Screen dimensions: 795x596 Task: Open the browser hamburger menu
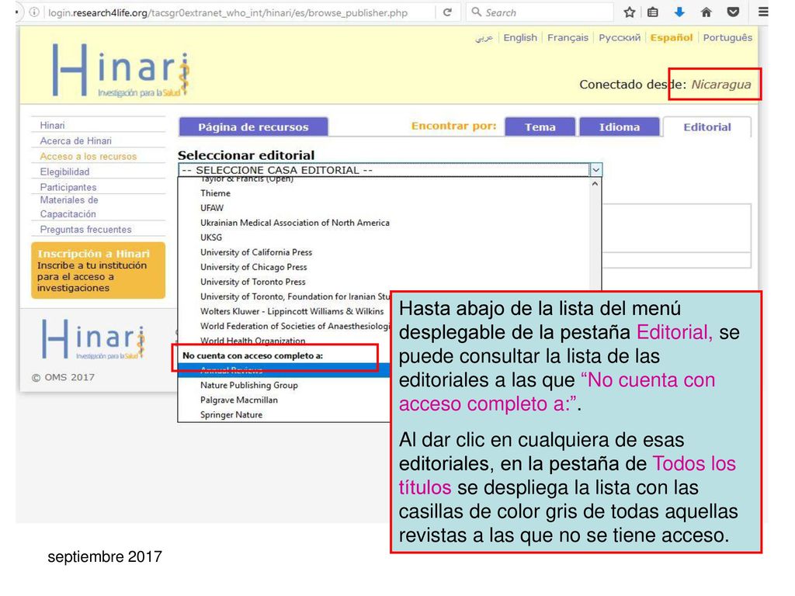(x=762, y=12)
